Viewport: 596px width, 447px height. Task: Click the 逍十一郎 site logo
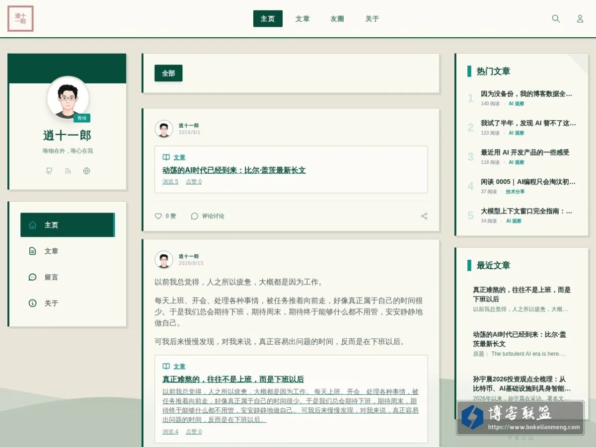[20, 18]
